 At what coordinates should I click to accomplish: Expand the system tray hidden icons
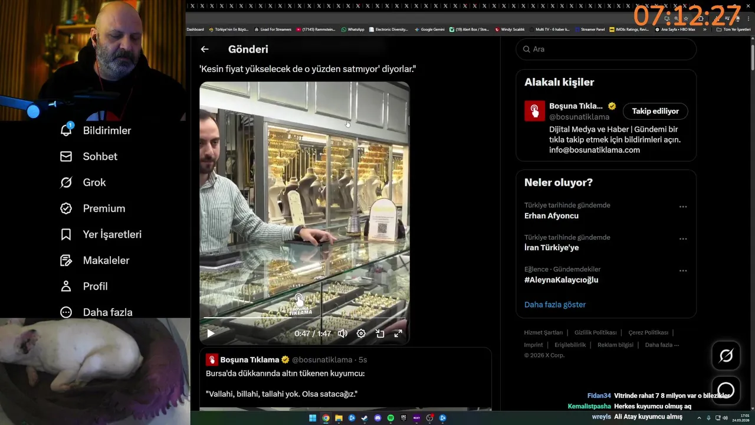pos(700,418)
